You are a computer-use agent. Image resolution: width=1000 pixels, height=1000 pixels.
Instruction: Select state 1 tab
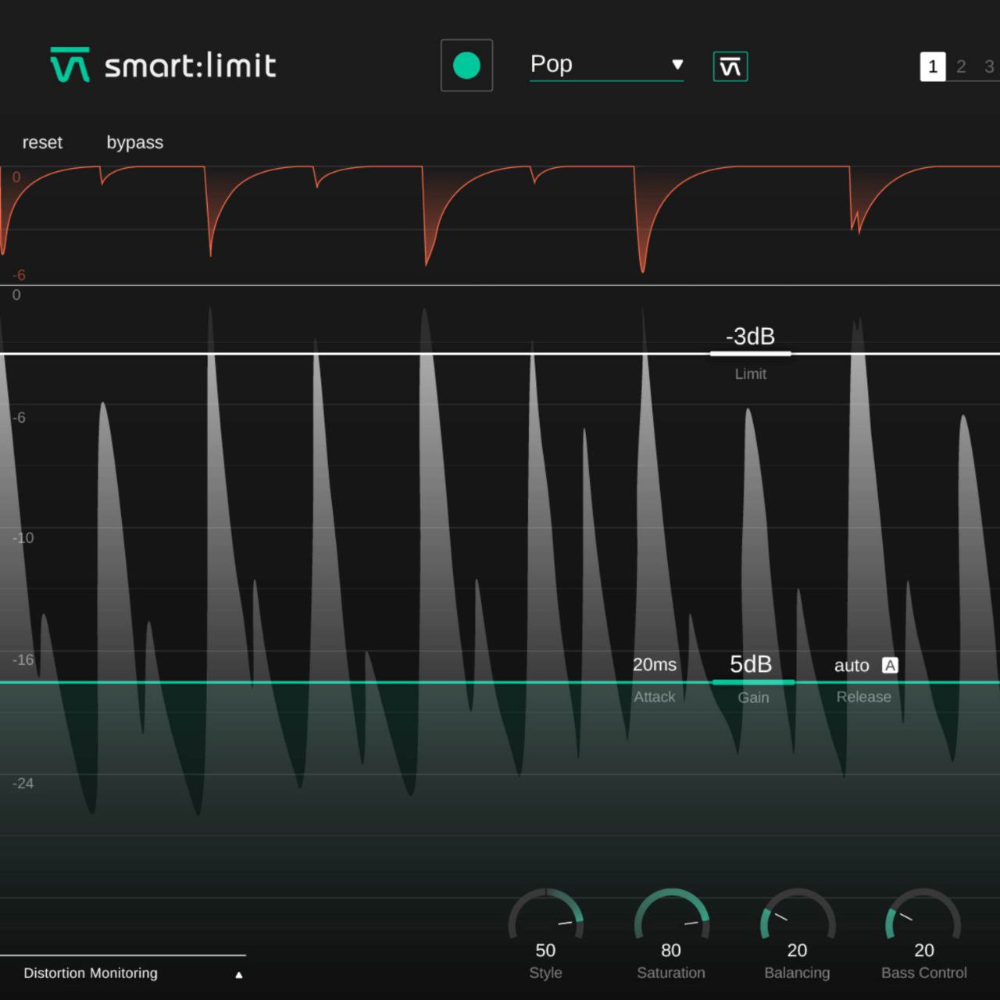(x=933, y=66)
